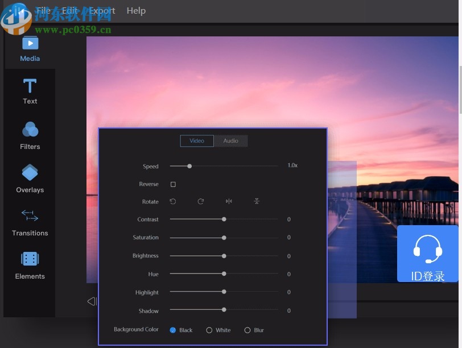Switch to the Audio tab
The width and height of the screenshot is (462, 348).
230,140
